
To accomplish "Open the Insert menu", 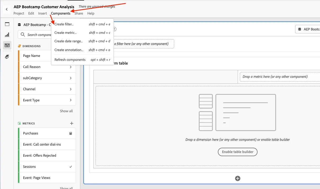I will 42,13.
